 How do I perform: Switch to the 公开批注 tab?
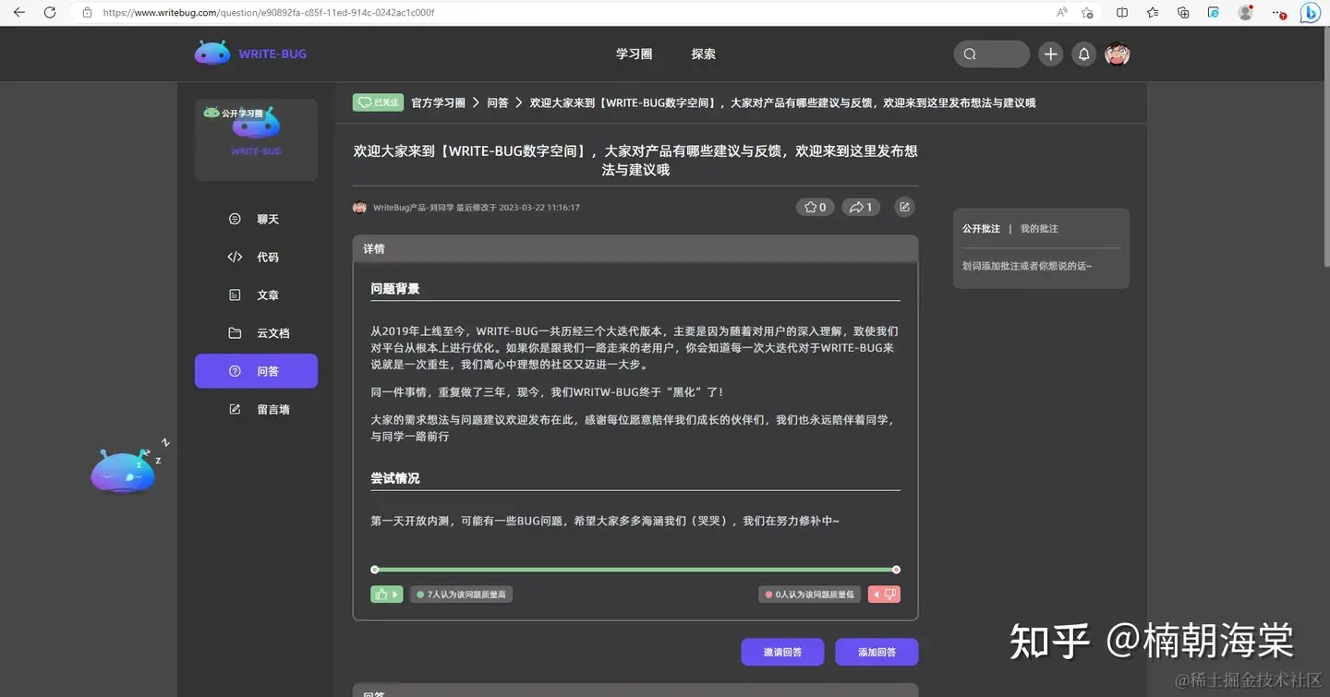click(x=981, y=228)
